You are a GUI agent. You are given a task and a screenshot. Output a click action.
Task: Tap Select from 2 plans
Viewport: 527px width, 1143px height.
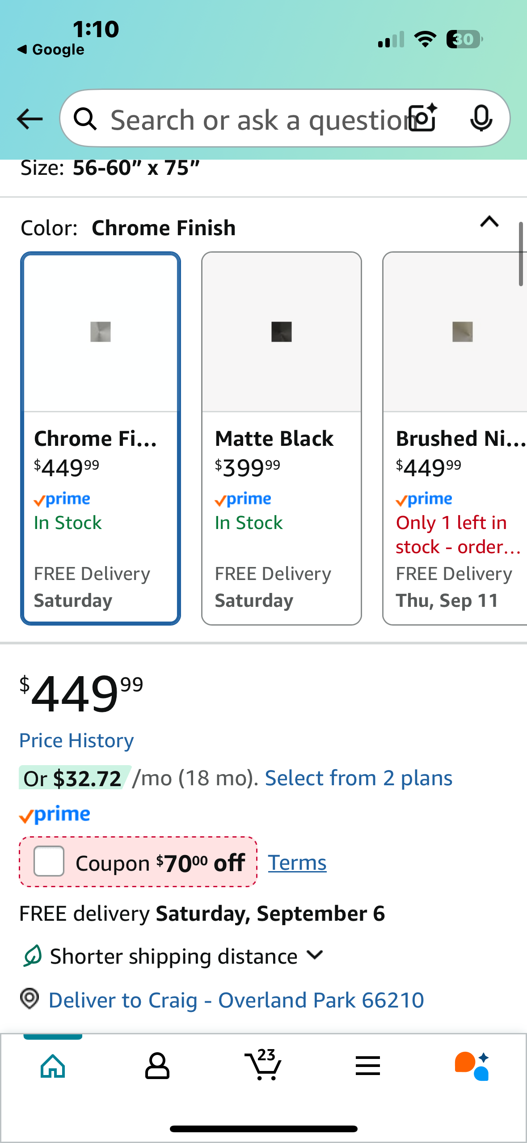coord(358,778)
